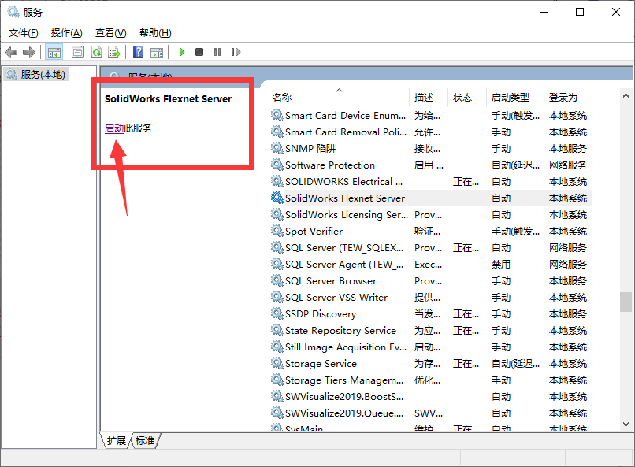Open the 文件(F) menu
This screenshot has width=635, height=467.
point(24,33)
